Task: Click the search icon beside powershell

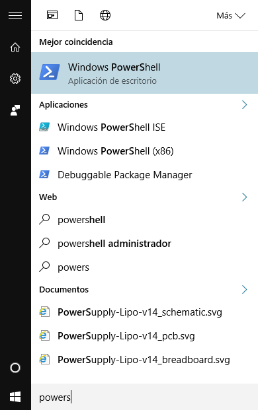Action: coord(44,219)
